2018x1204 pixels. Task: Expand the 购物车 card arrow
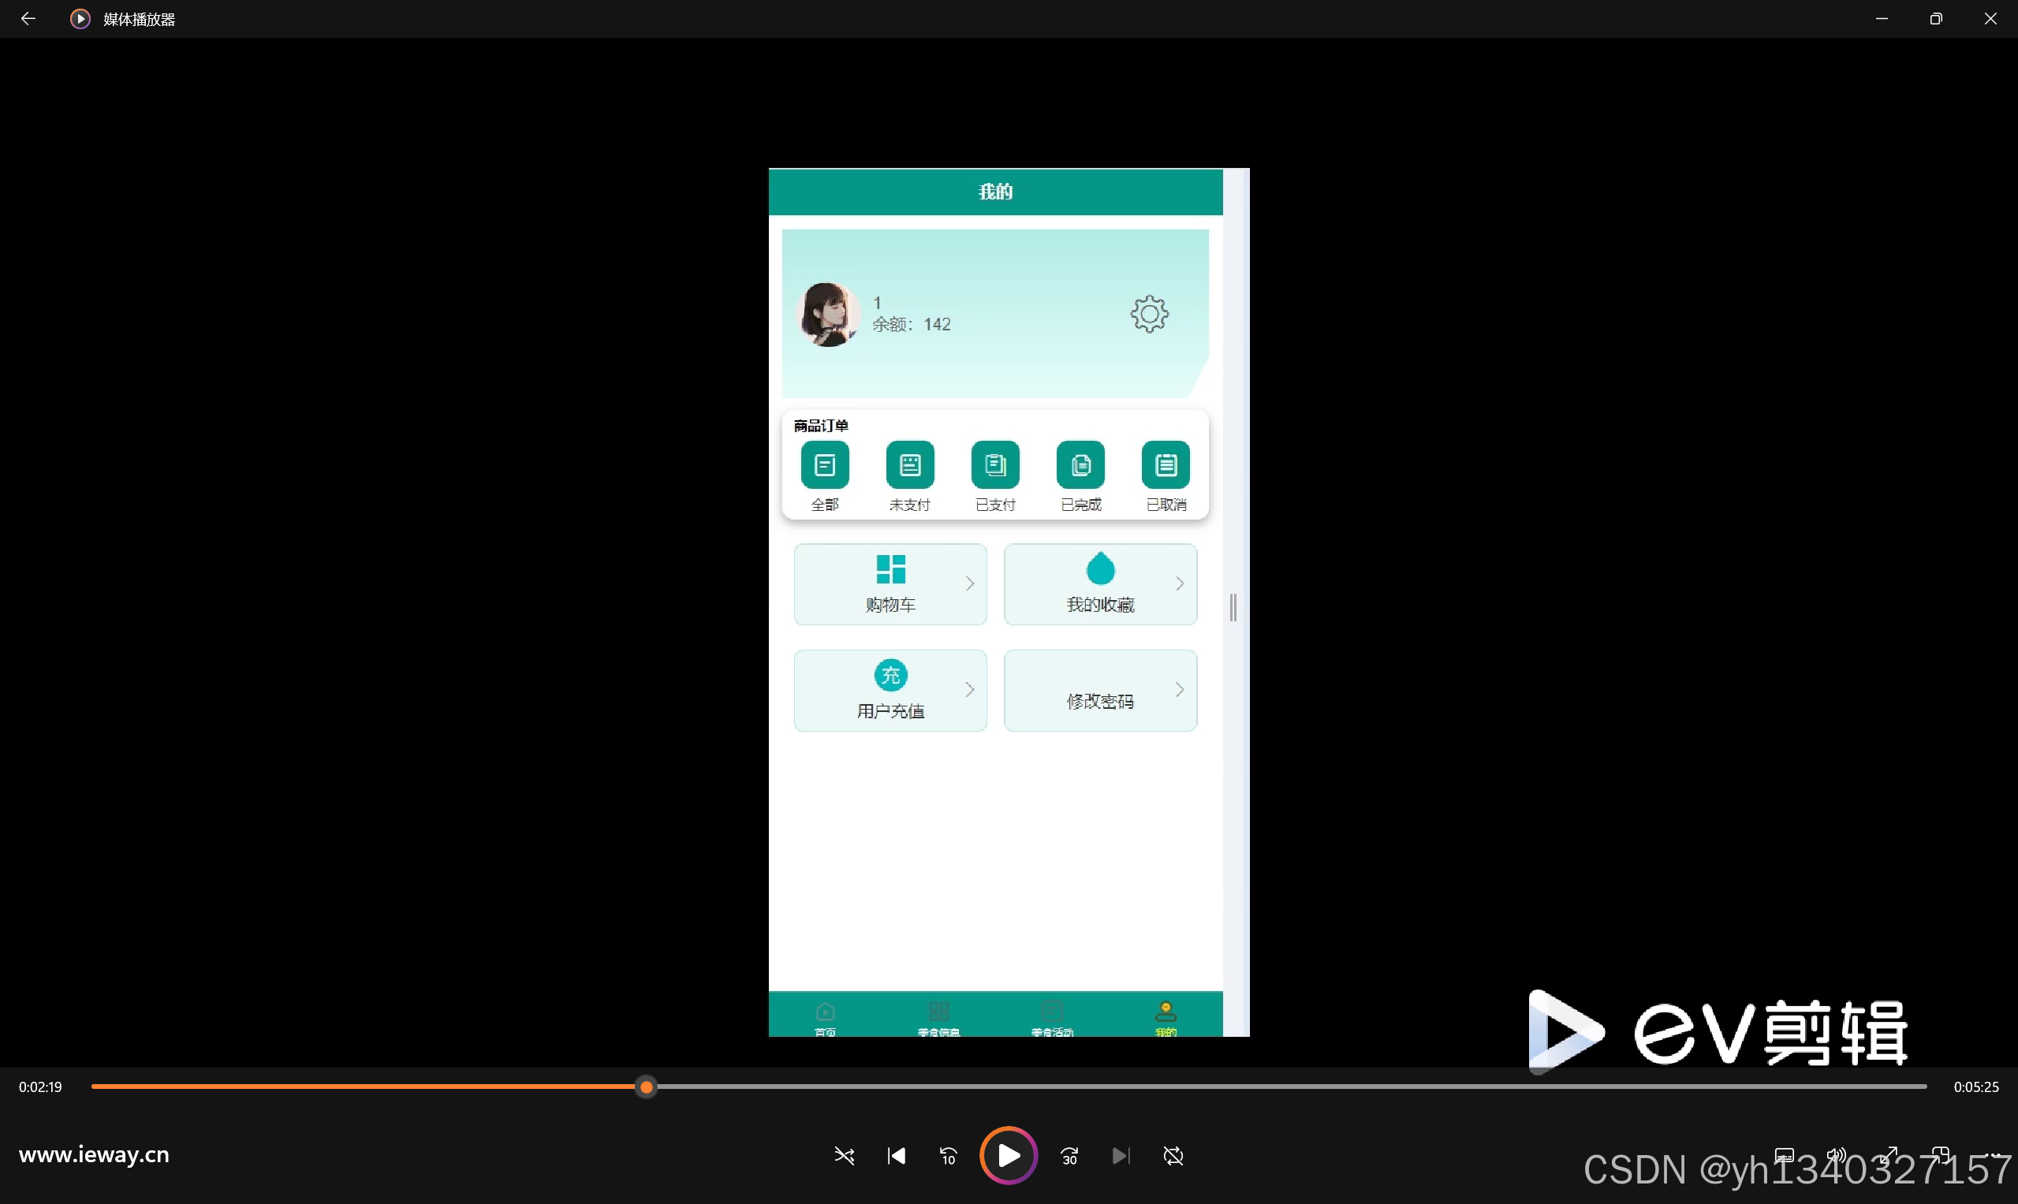[x=969, y=583]
